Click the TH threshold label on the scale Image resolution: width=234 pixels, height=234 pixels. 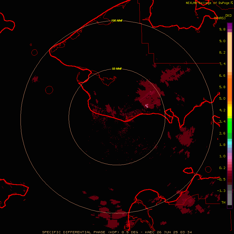pos(223,203)
